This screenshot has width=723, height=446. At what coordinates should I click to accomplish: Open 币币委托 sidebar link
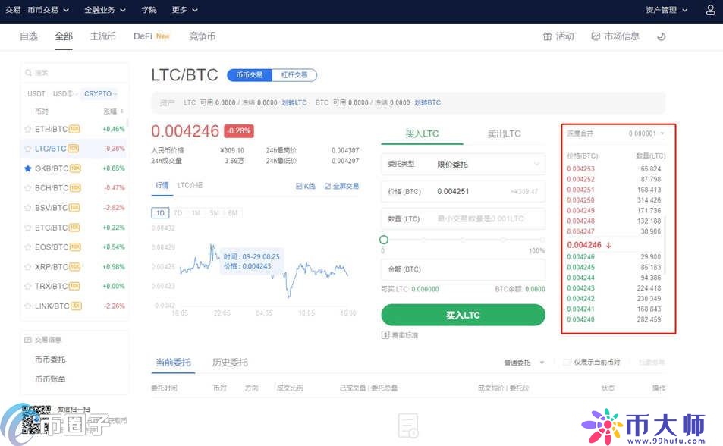[x=50, y=360]
